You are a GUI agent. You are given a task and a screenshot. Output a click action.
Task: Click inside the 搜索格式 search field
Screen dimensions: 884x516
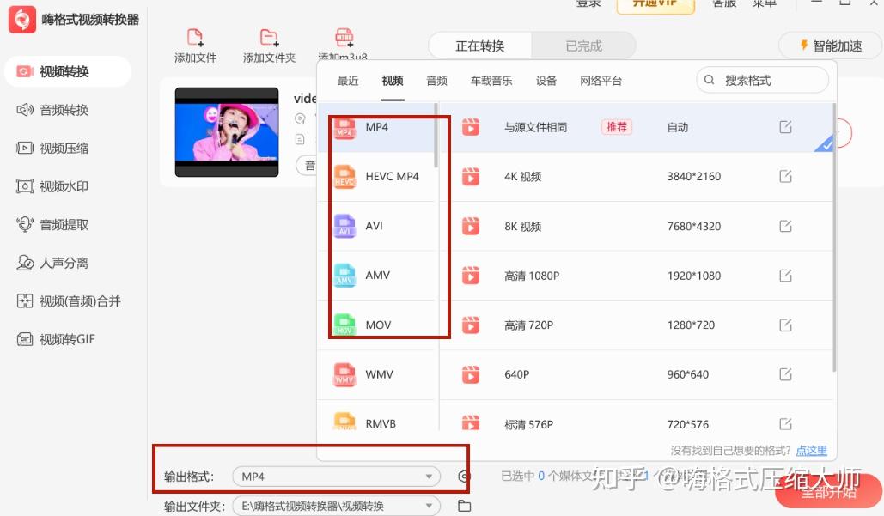[x=761, y=79]
